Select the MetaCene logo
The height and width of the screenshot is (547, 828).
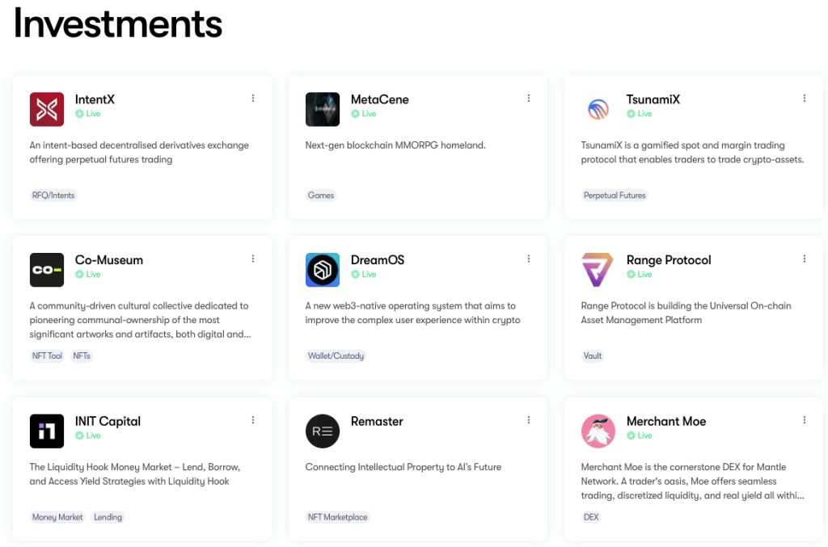click(x=322, y=109)
